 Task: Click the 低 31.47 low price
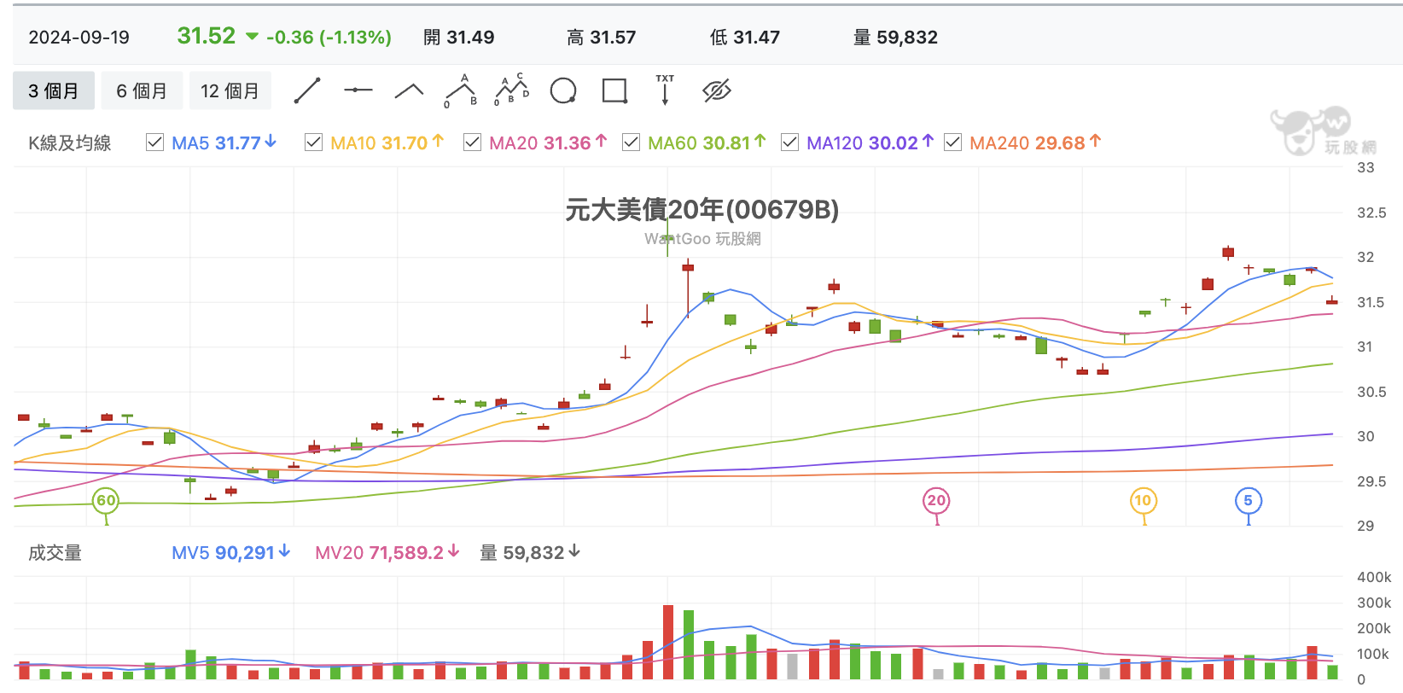745,38
